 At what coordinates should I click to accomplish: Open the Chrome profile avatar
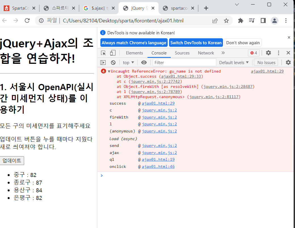click(x=275, y=20)
